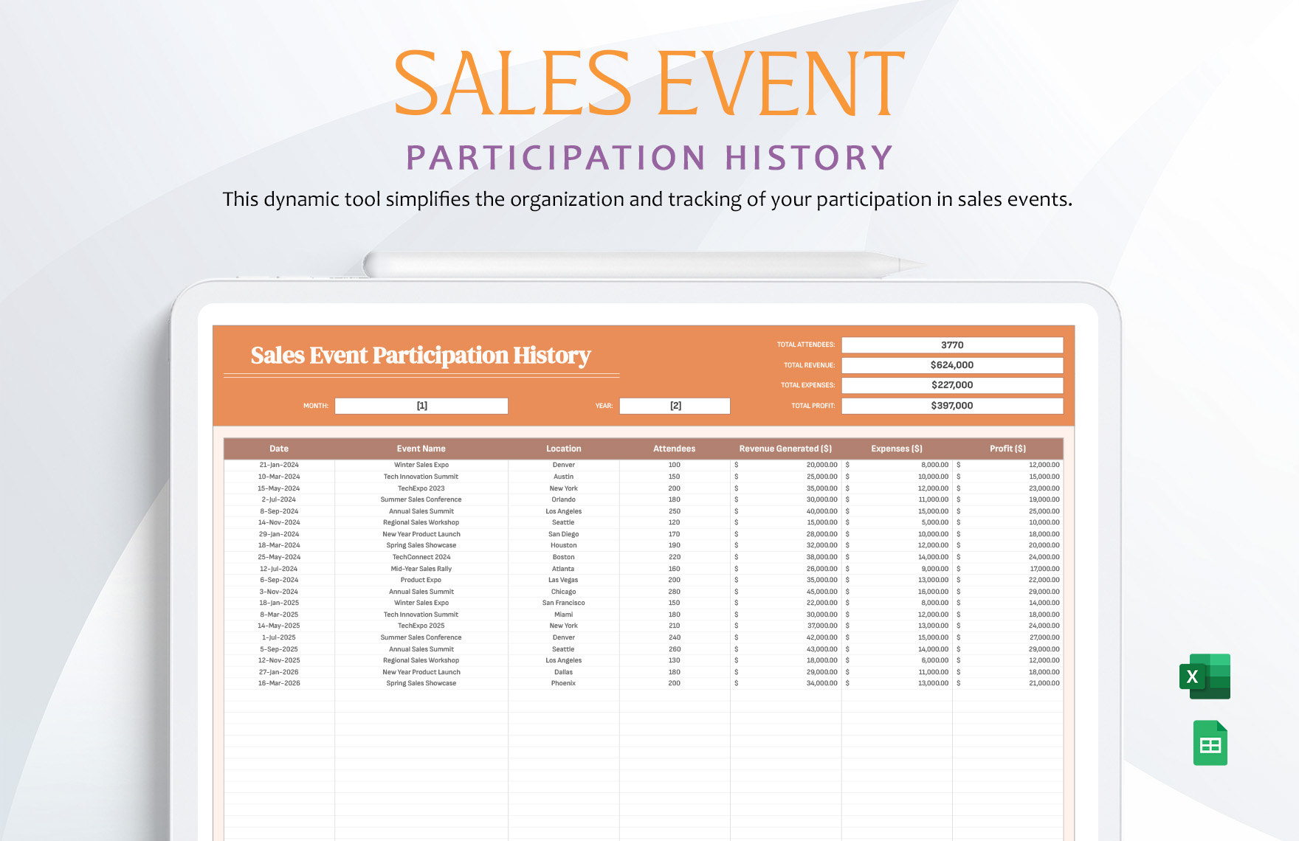Select the Chicago location cell
Image resolution: width=1299 pixels, height=841 pixels.
coord(564,592)
